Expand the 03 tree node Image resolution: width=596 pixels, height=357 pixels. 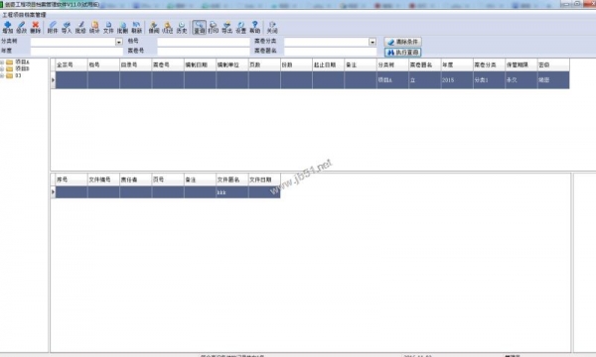click(2, 75)
